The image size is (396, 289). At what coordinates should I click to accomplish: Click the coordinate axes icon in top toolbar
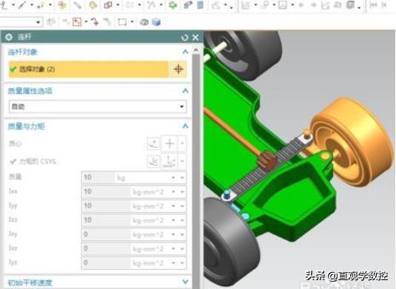[4, 5]
